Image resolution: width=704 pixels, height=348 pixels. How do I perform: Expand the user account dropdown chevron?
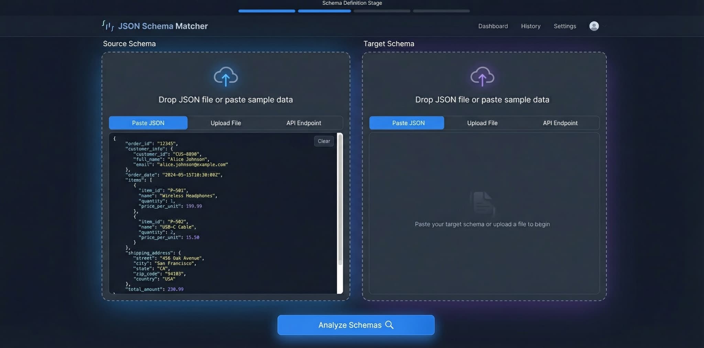(x=604, y=26)
